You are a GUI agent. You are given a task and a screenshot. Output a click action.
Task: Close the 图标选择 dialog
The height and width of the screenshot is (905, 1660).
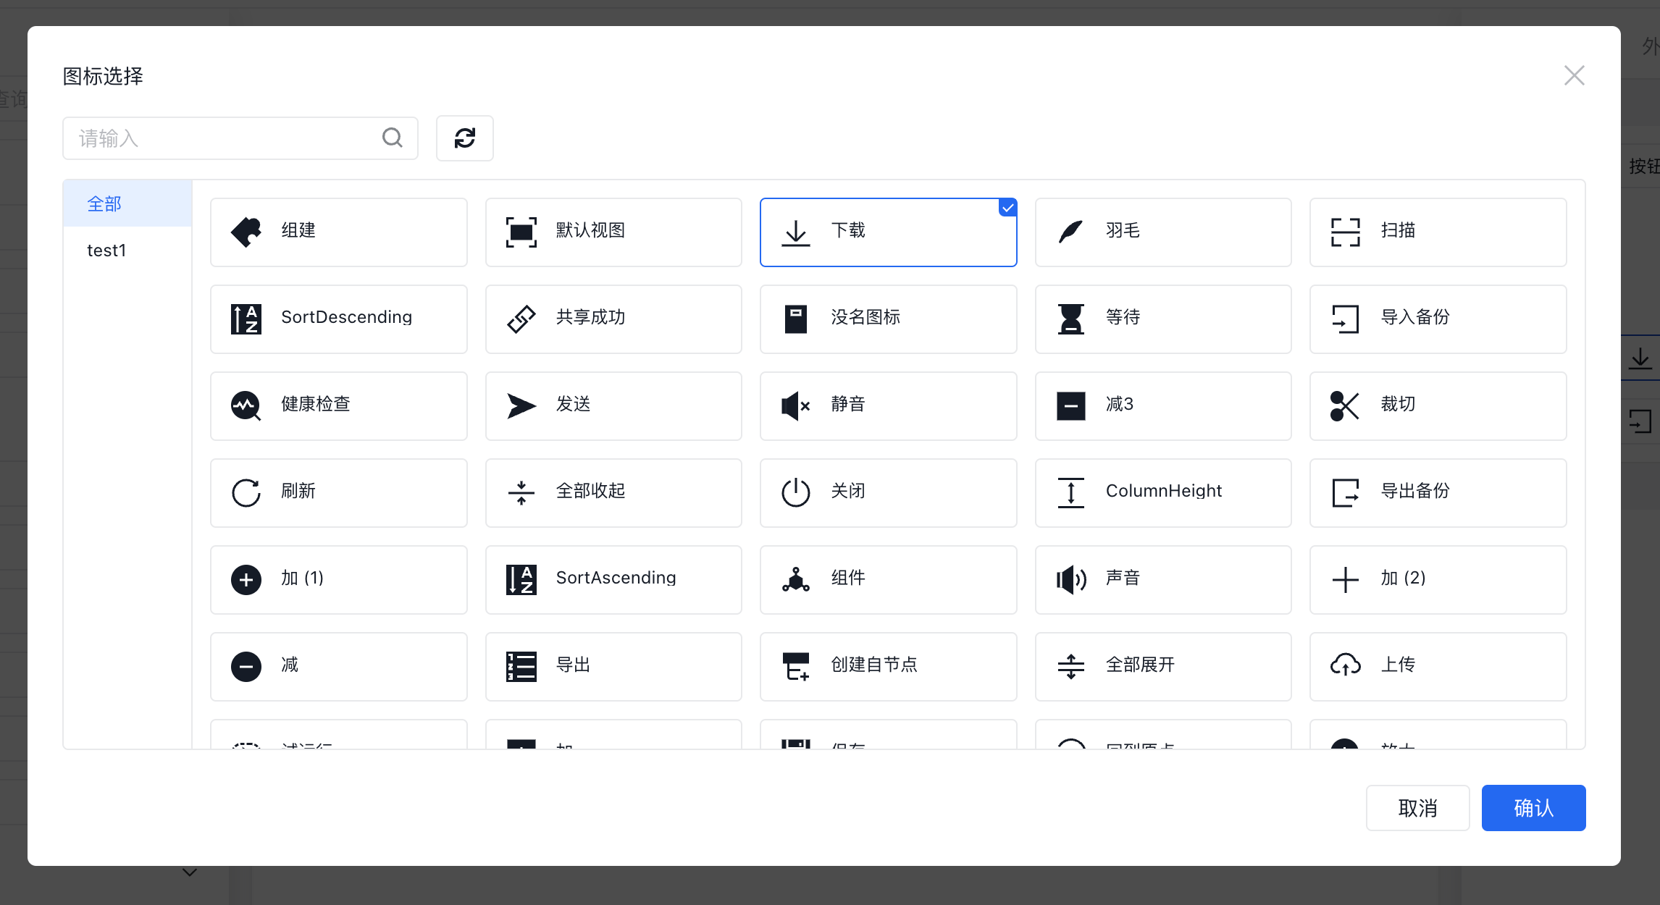click(1574, 75)
